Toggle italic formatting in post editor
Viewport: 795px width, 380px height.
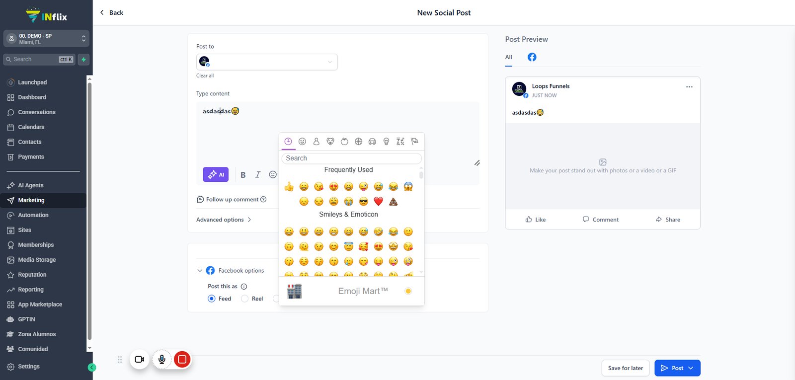click(x=258, y=174)
